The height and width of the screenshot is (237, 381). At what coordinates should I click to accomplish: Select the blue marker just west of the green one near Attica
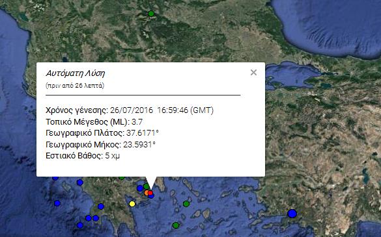click(140, 188)
